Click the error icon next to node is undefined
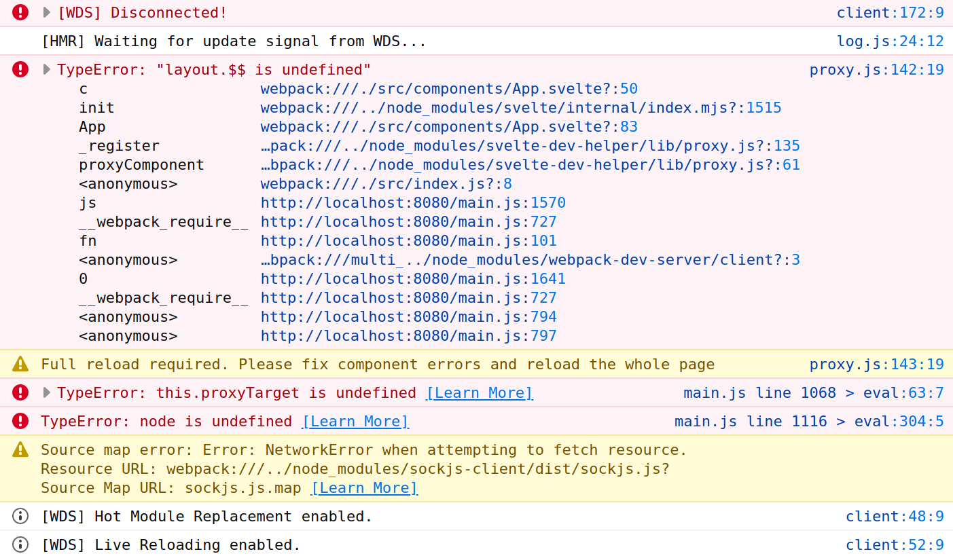Viewport: 953px width, 556px height. click(19, 421)
